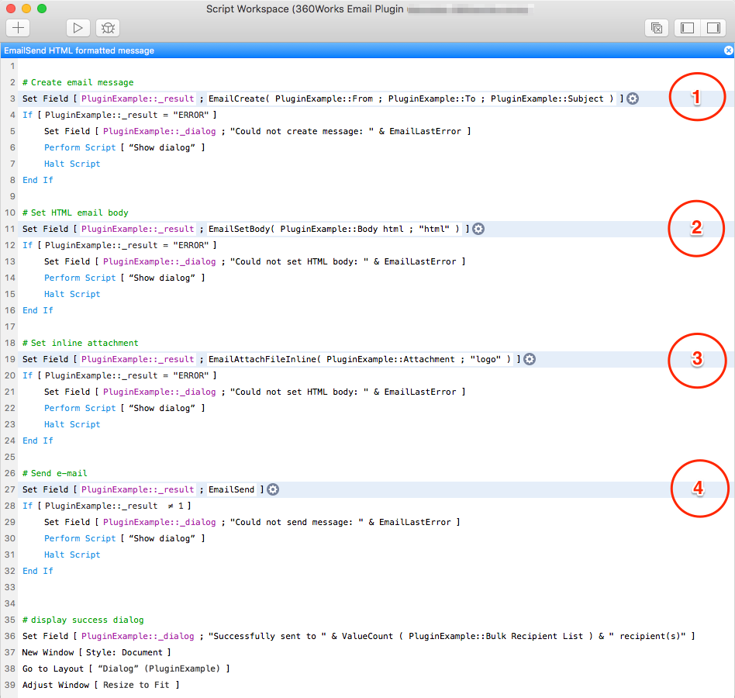
Task: Open gear options for EmailAttachFileInline step
Action: click(x=530, y=360)
